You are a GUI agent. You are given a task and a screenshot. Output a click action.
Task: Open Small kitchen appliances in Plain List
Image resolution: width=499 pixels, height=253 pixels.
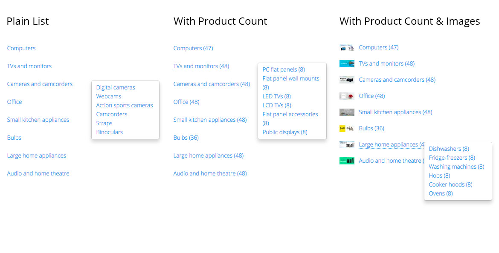click(38, 120)
